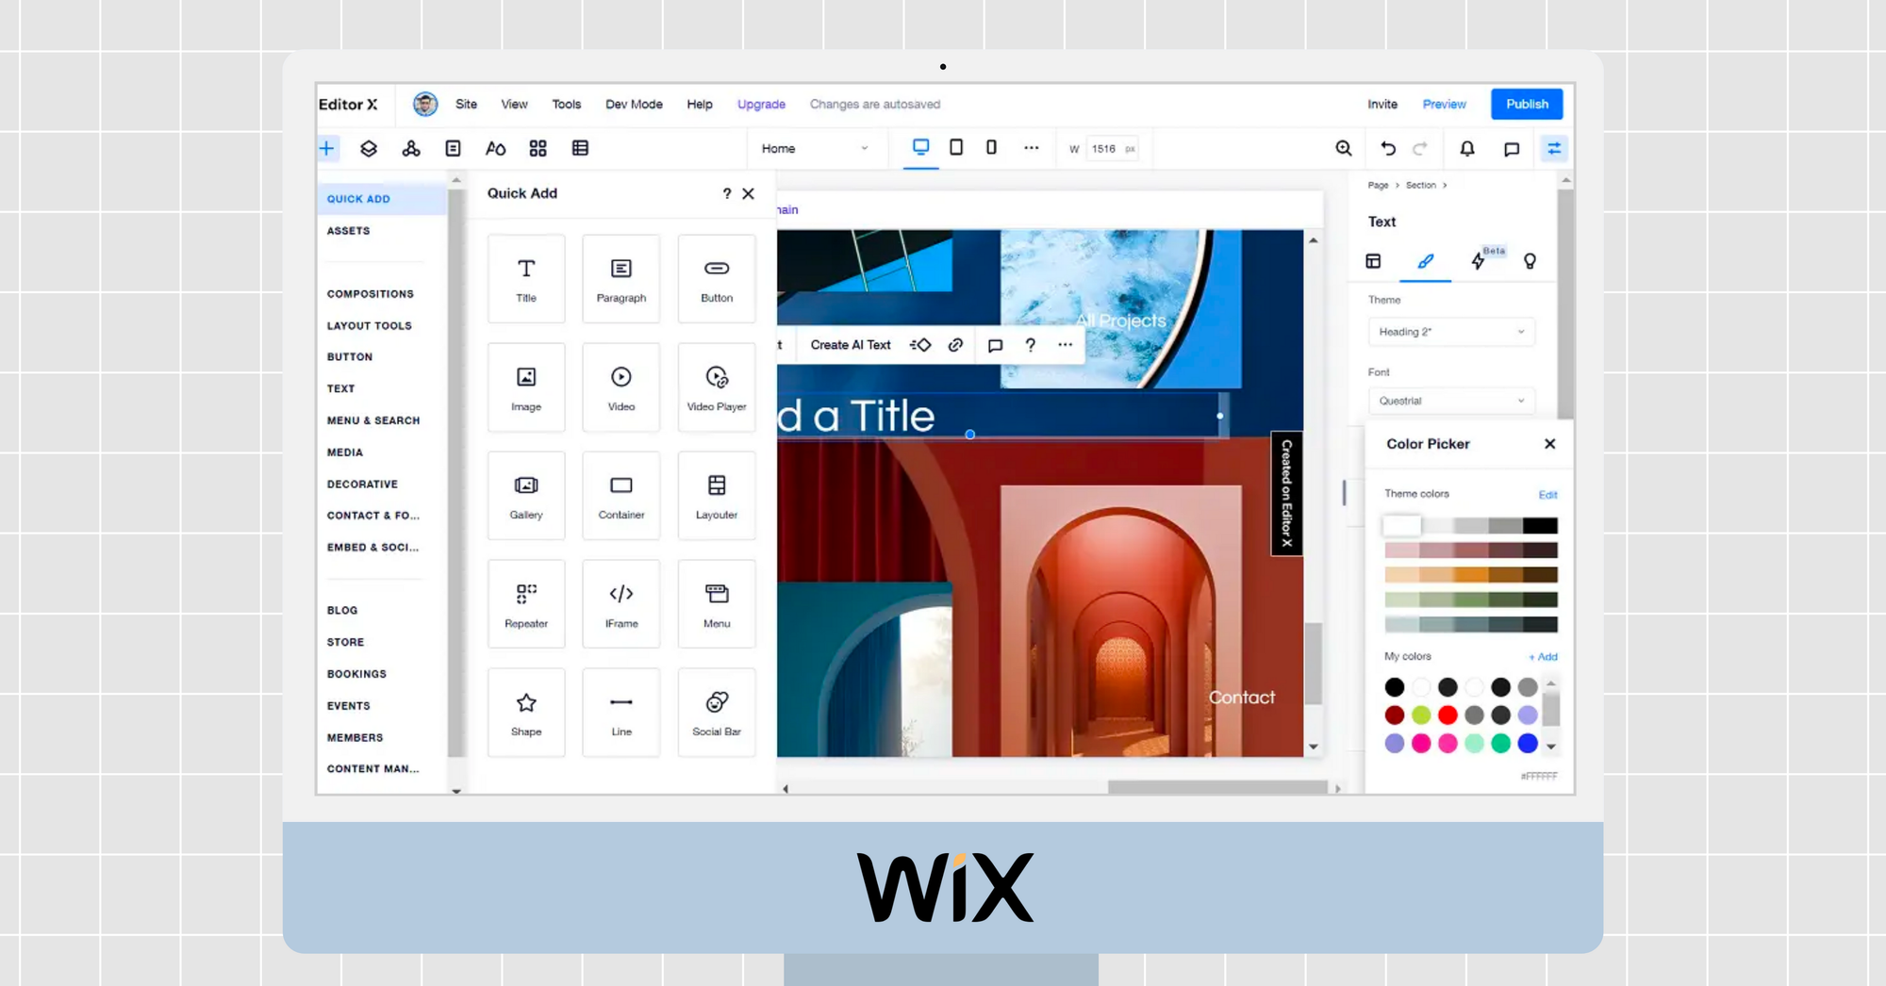This screenshot has width=1886, height=986.
Task: Undo the last change
Action: tap(1388, 148)
